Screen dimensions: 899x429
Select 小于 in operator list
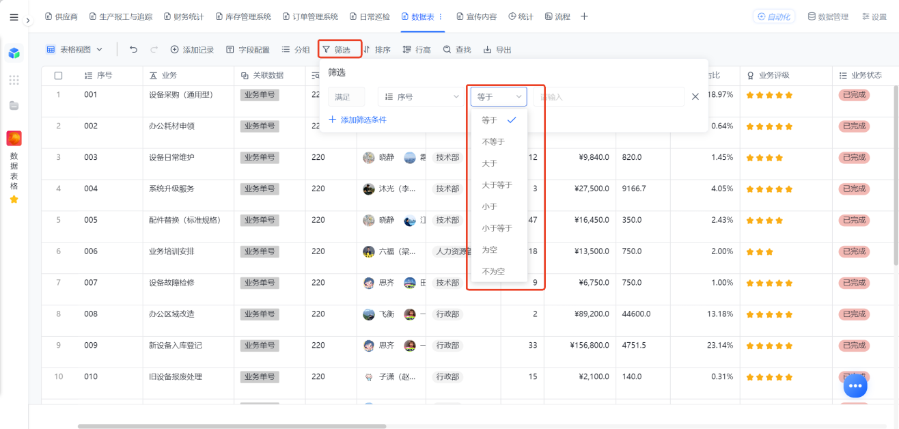(499, 206)
